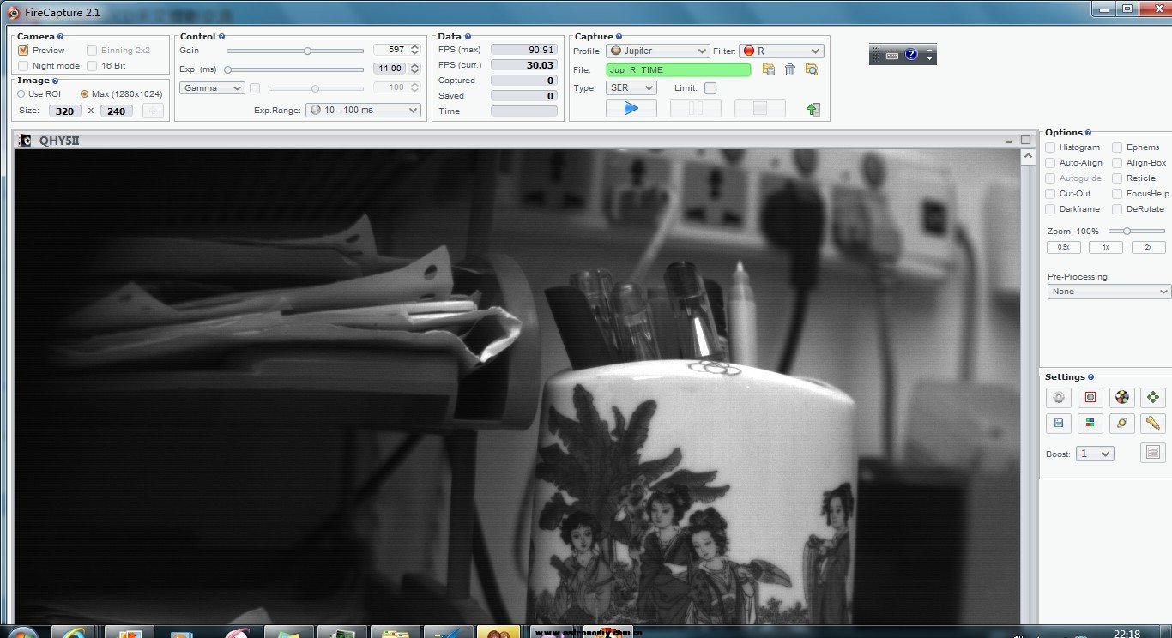Open the capture folder icon beside File

(769, 69)
